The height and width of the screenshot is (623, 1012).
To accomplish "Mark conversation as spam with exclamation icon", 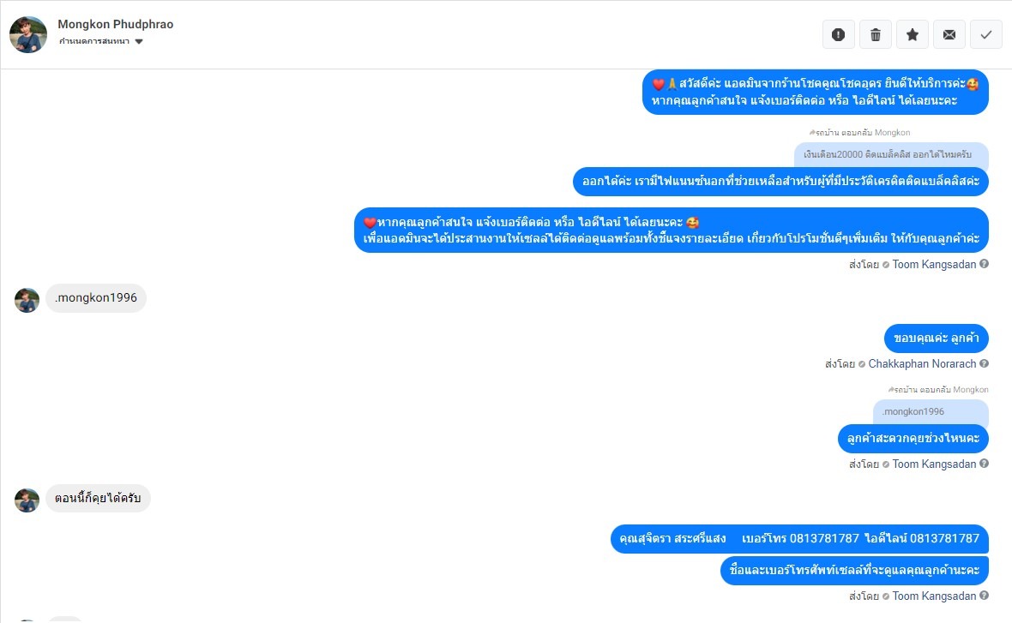I will click(x=839, y=35).
